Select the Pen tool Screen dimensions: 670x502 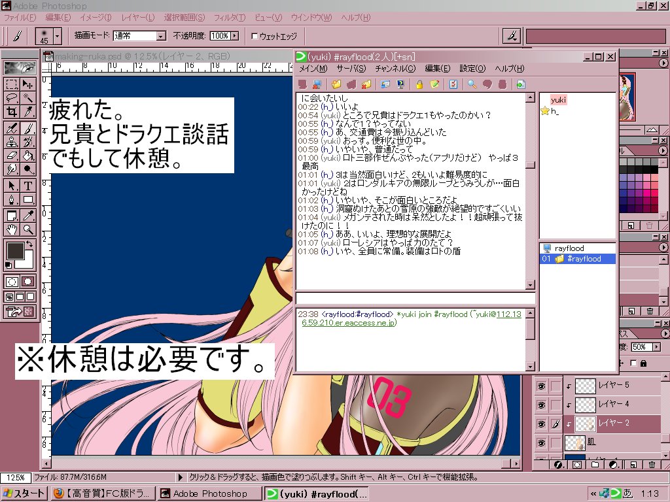point(12,199)
